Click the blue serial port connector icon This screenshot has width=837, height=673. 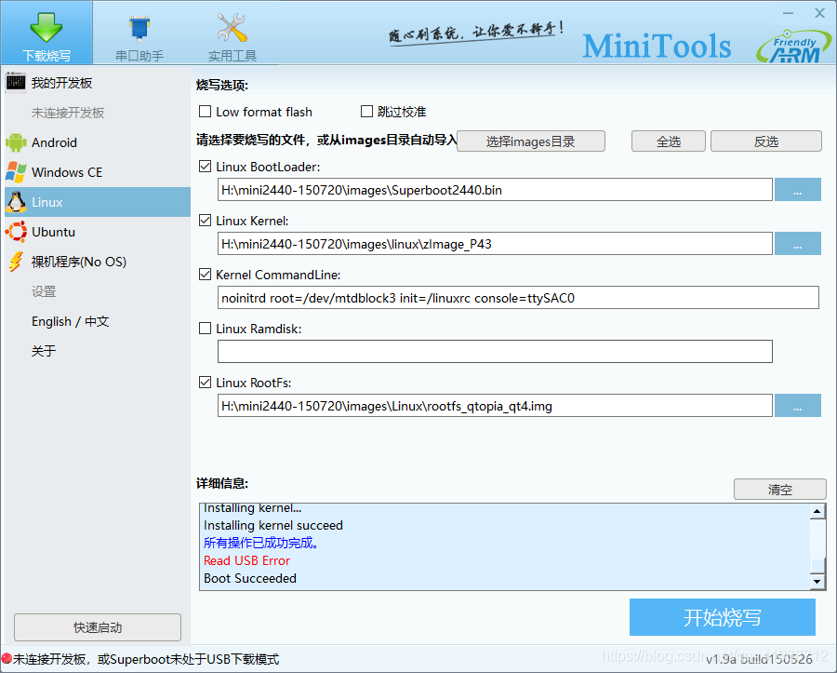(139, 28)
